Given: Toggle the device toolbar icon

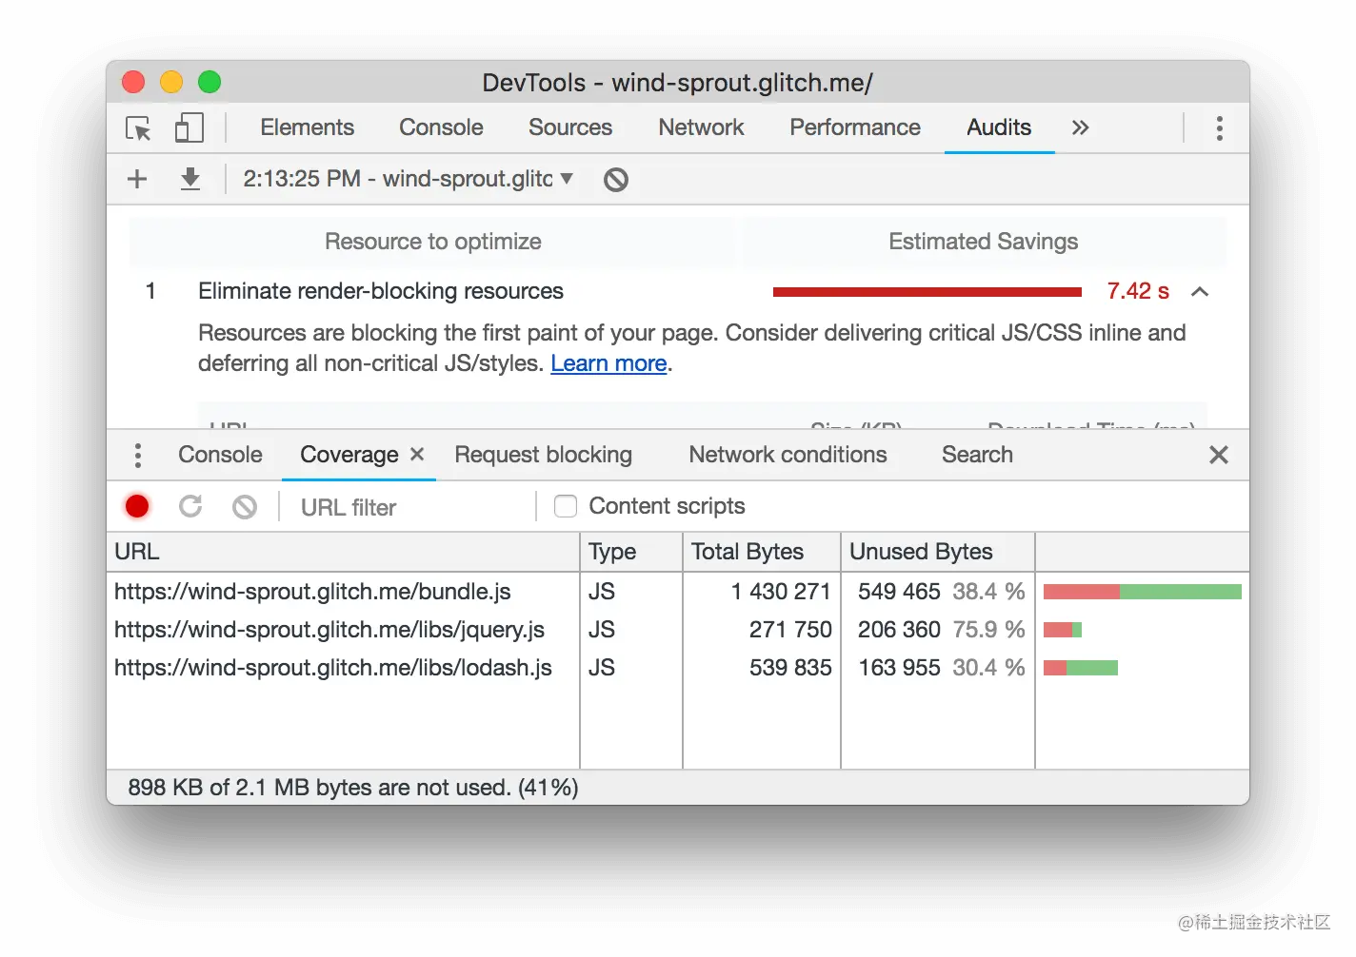Looking at the screenshot, I should tap(189, 127).
